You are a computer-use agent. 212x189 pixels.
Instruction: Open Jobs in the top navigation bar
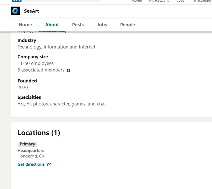181,1
